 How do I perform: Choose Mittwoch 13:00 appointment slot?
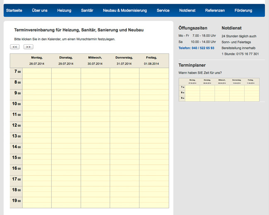[95, 136]
